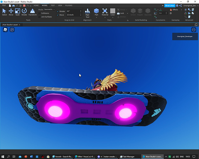Screen dimensions: 199x159
Task: Click the What's New button
Action: pos(170,6)
